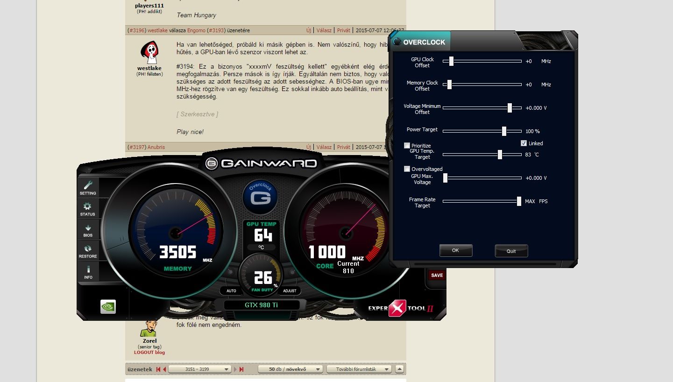
Task: Click the NVIDIA logo icon
Action: [108, 306]
